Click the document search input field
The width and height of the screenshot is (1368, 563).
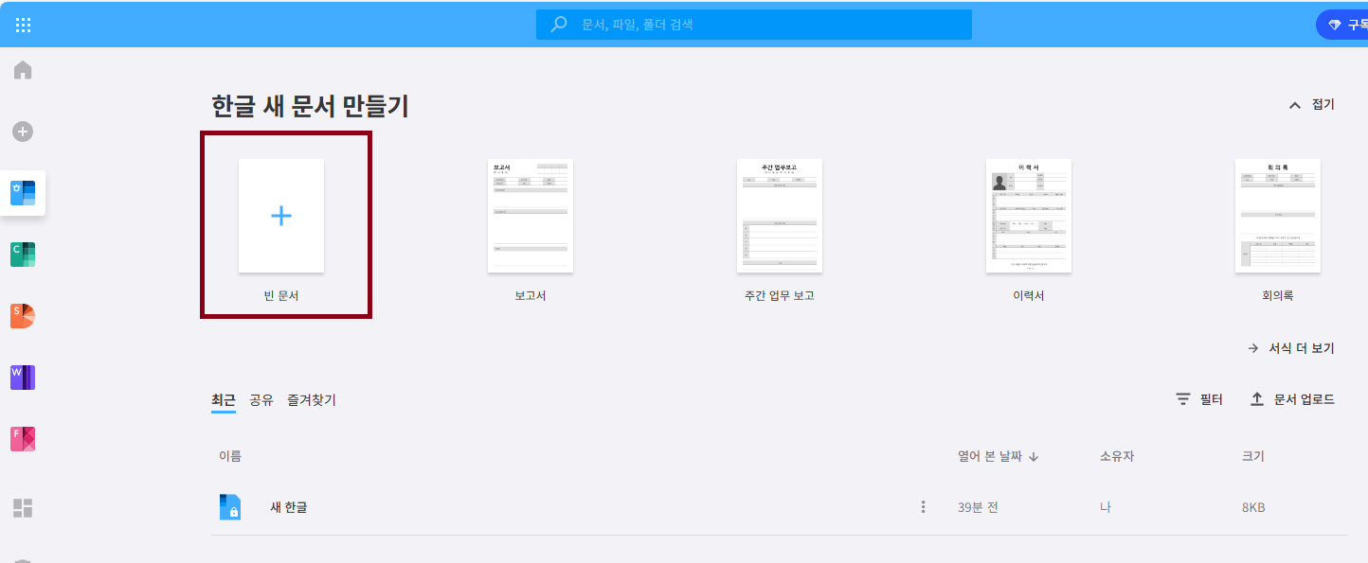[753, 25]
